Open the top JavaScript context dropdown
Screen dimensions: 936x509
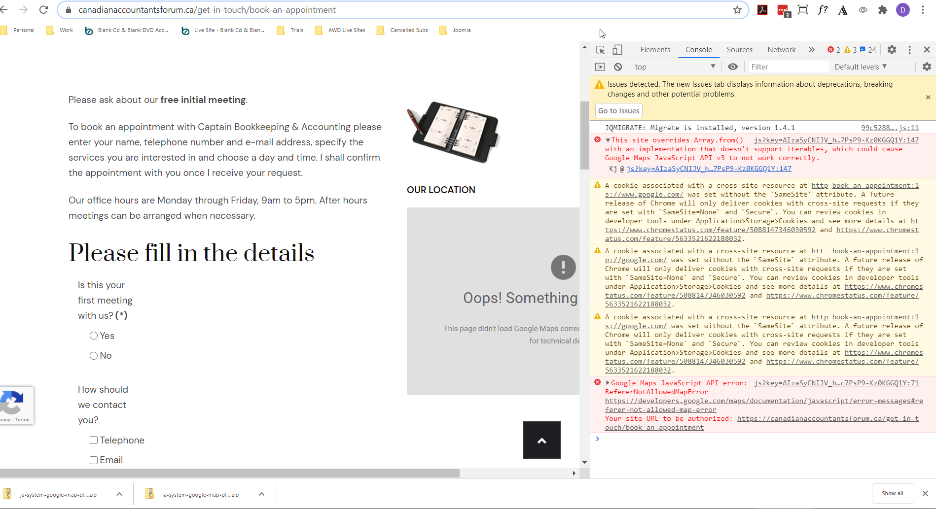(674, 67)
